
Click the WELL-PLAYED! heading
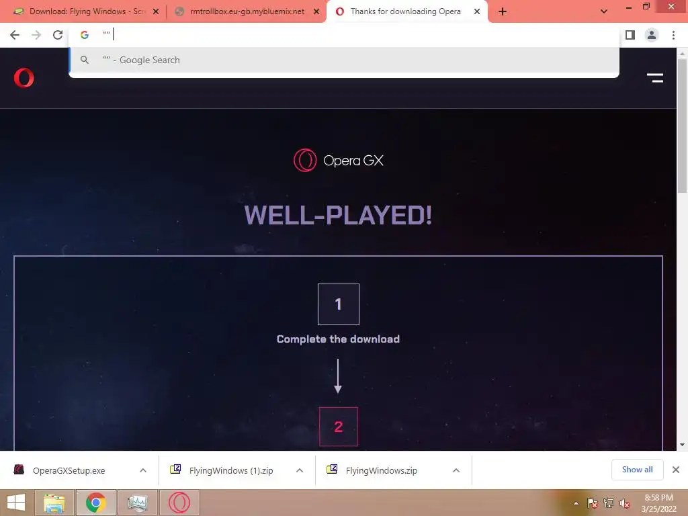(x=338, y=216)
